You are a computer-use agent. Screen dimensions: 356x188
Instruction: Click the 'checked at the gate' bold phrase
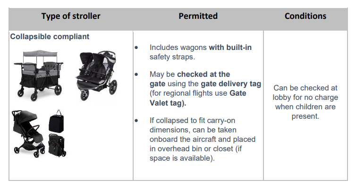190,79
